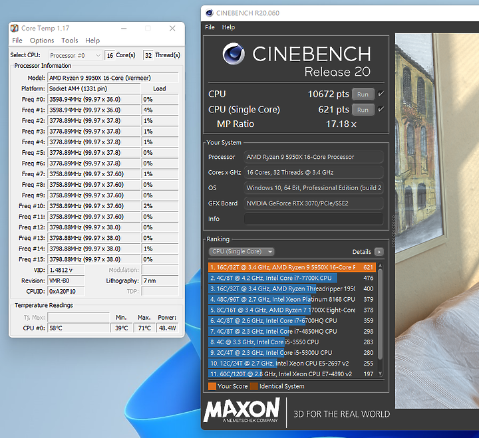479x438 pixels.
Task: Click the brown Identical System legend square
Action: [254, 386]
